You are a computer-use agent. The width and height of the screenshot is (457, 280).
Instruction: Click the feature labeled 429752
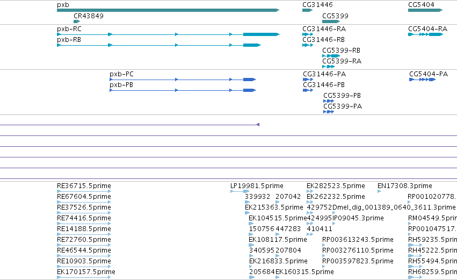[320, 207]
